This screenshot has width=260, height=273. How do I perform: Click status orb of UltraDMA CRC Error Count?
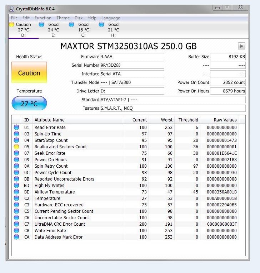click(x=16, y=224)
